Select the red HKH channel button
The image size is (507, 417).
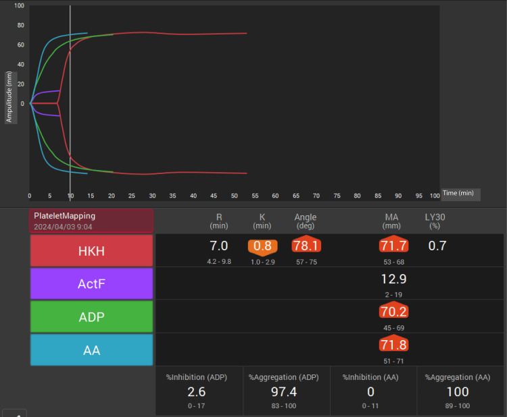point(91,251)
